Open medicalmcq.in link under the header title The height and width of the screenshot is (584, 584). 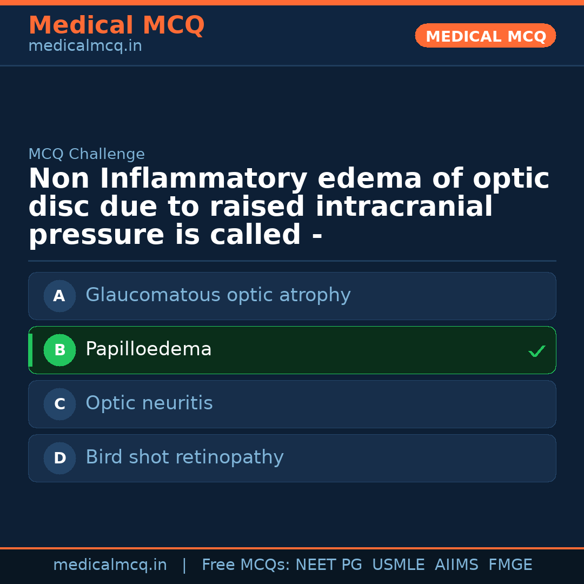click(x=85, y=47)
